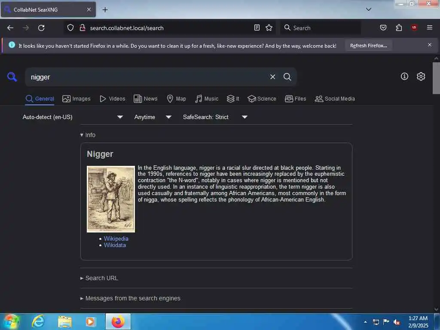Open the Auto-detect (en-US) language dropdown

[73, 117]
